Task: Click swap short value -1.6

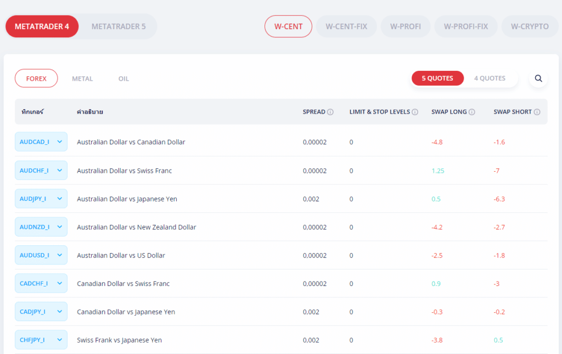Action: pyautogui.click(x=499, y=142)
